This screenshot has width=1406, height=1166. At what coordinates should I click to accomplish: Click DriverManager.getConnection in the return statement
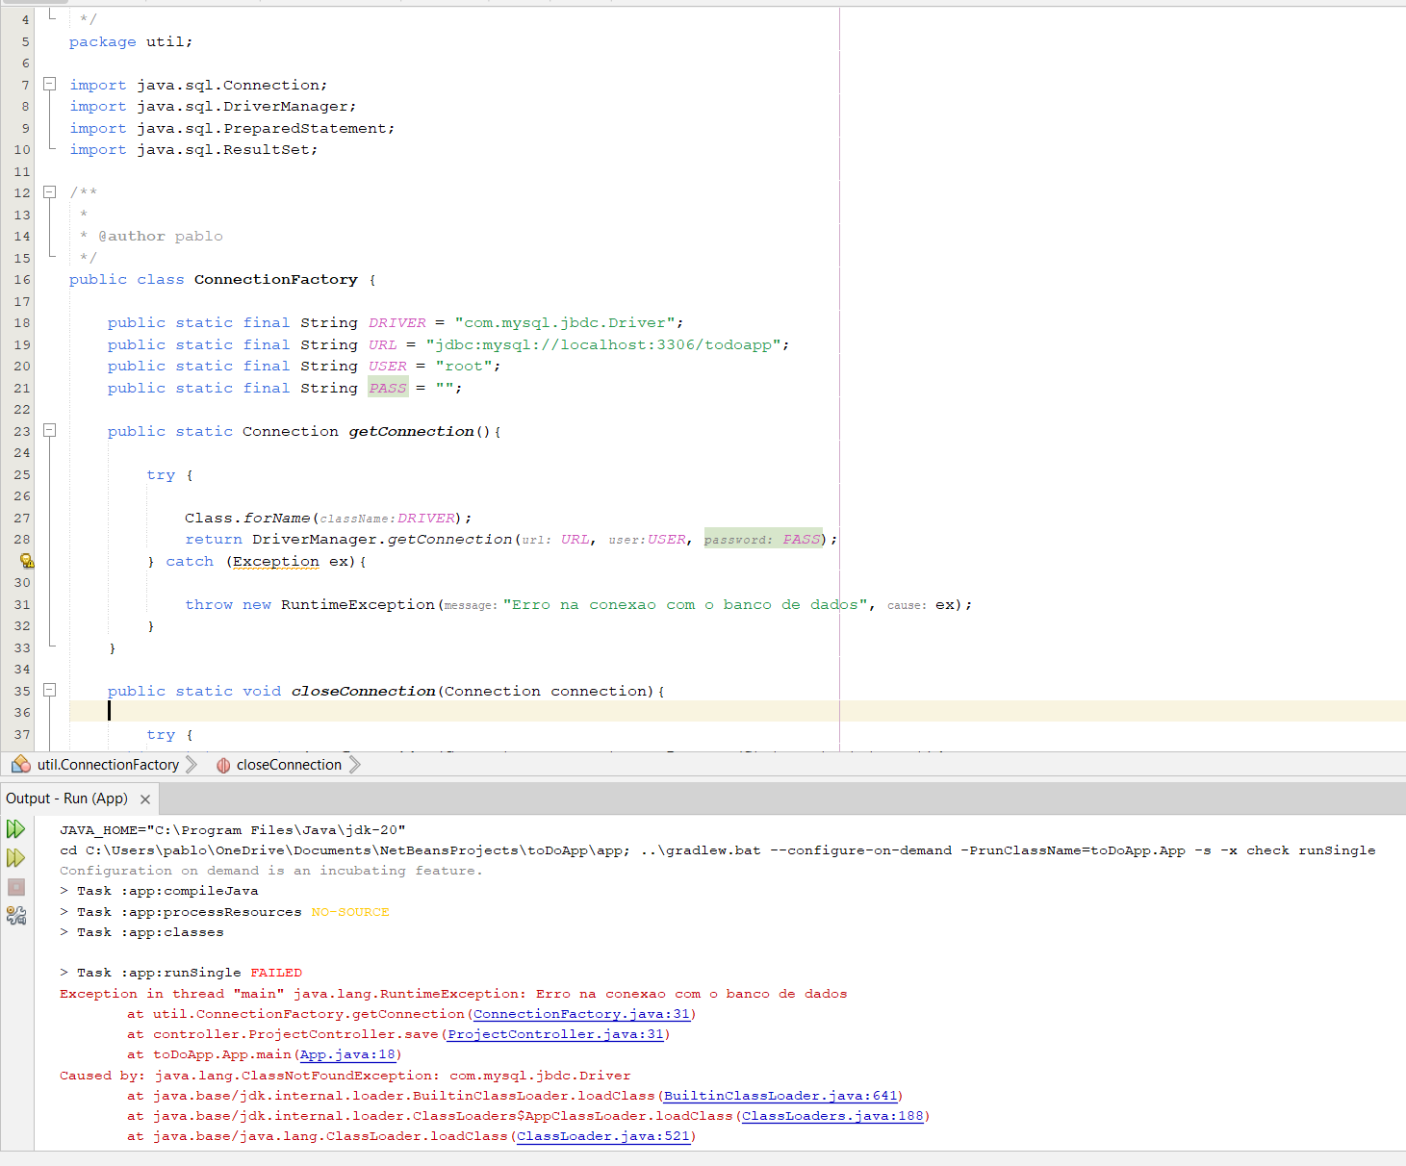[x=382, y=540]
